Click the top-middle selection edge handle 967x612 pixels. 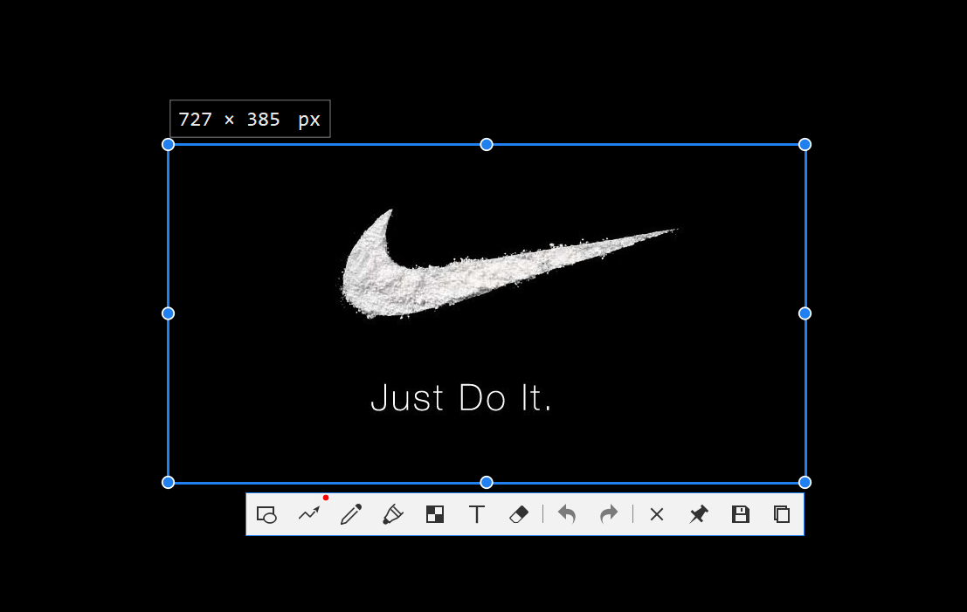(x=487, y=145)
